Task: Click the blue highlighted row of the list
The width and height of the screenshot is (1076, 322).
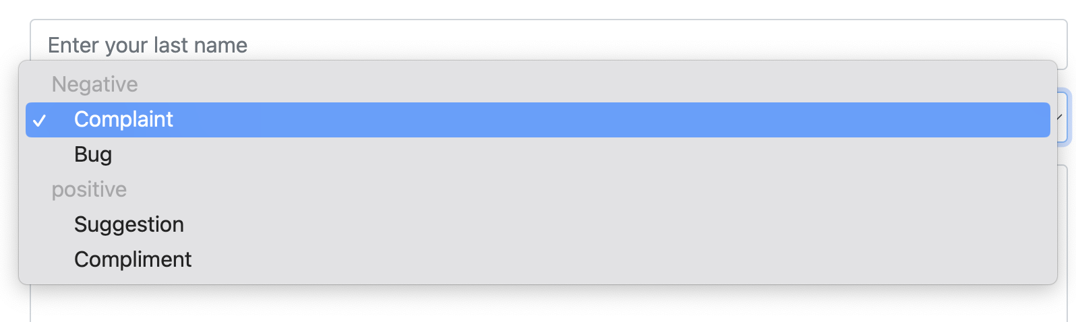Action: point(538,120)
